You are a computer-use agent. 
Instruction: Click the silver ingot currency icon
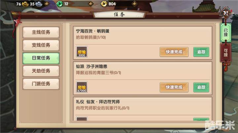pos(39,4)
